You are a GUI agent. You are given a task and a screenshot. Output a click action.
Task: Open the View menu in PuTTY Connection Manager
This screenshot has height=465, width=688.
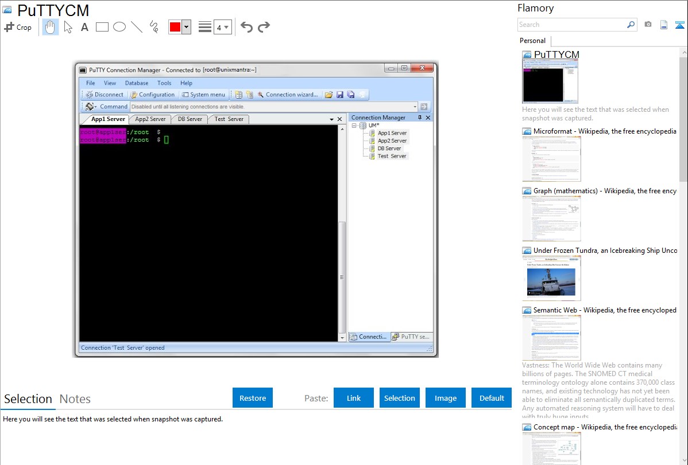point(110,83)
